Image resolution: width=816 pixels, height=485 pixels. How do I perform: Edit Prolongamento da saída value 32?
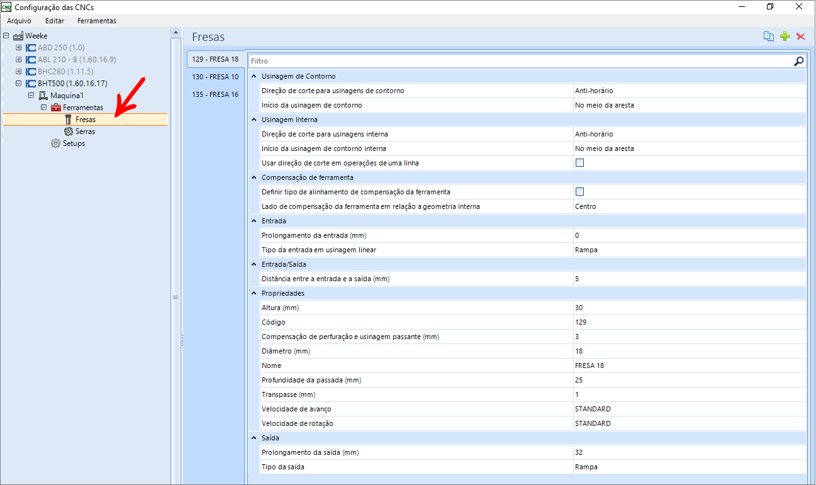(x=690, y=452)
